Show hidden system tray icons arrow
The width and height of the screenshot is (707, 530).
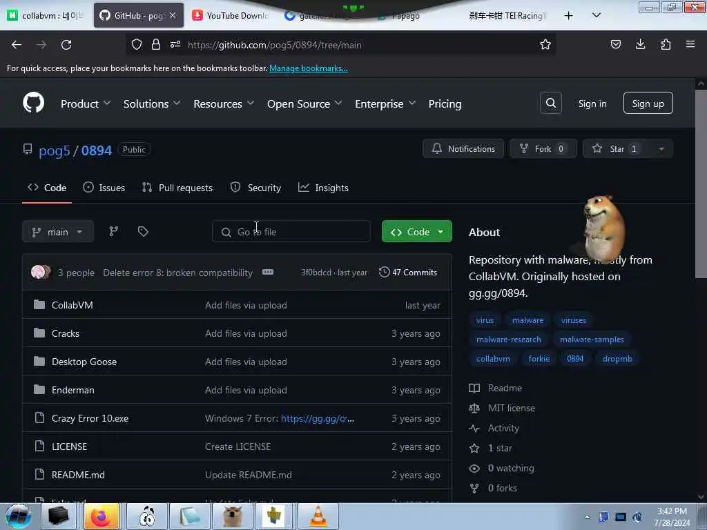[x=587, y=517]
